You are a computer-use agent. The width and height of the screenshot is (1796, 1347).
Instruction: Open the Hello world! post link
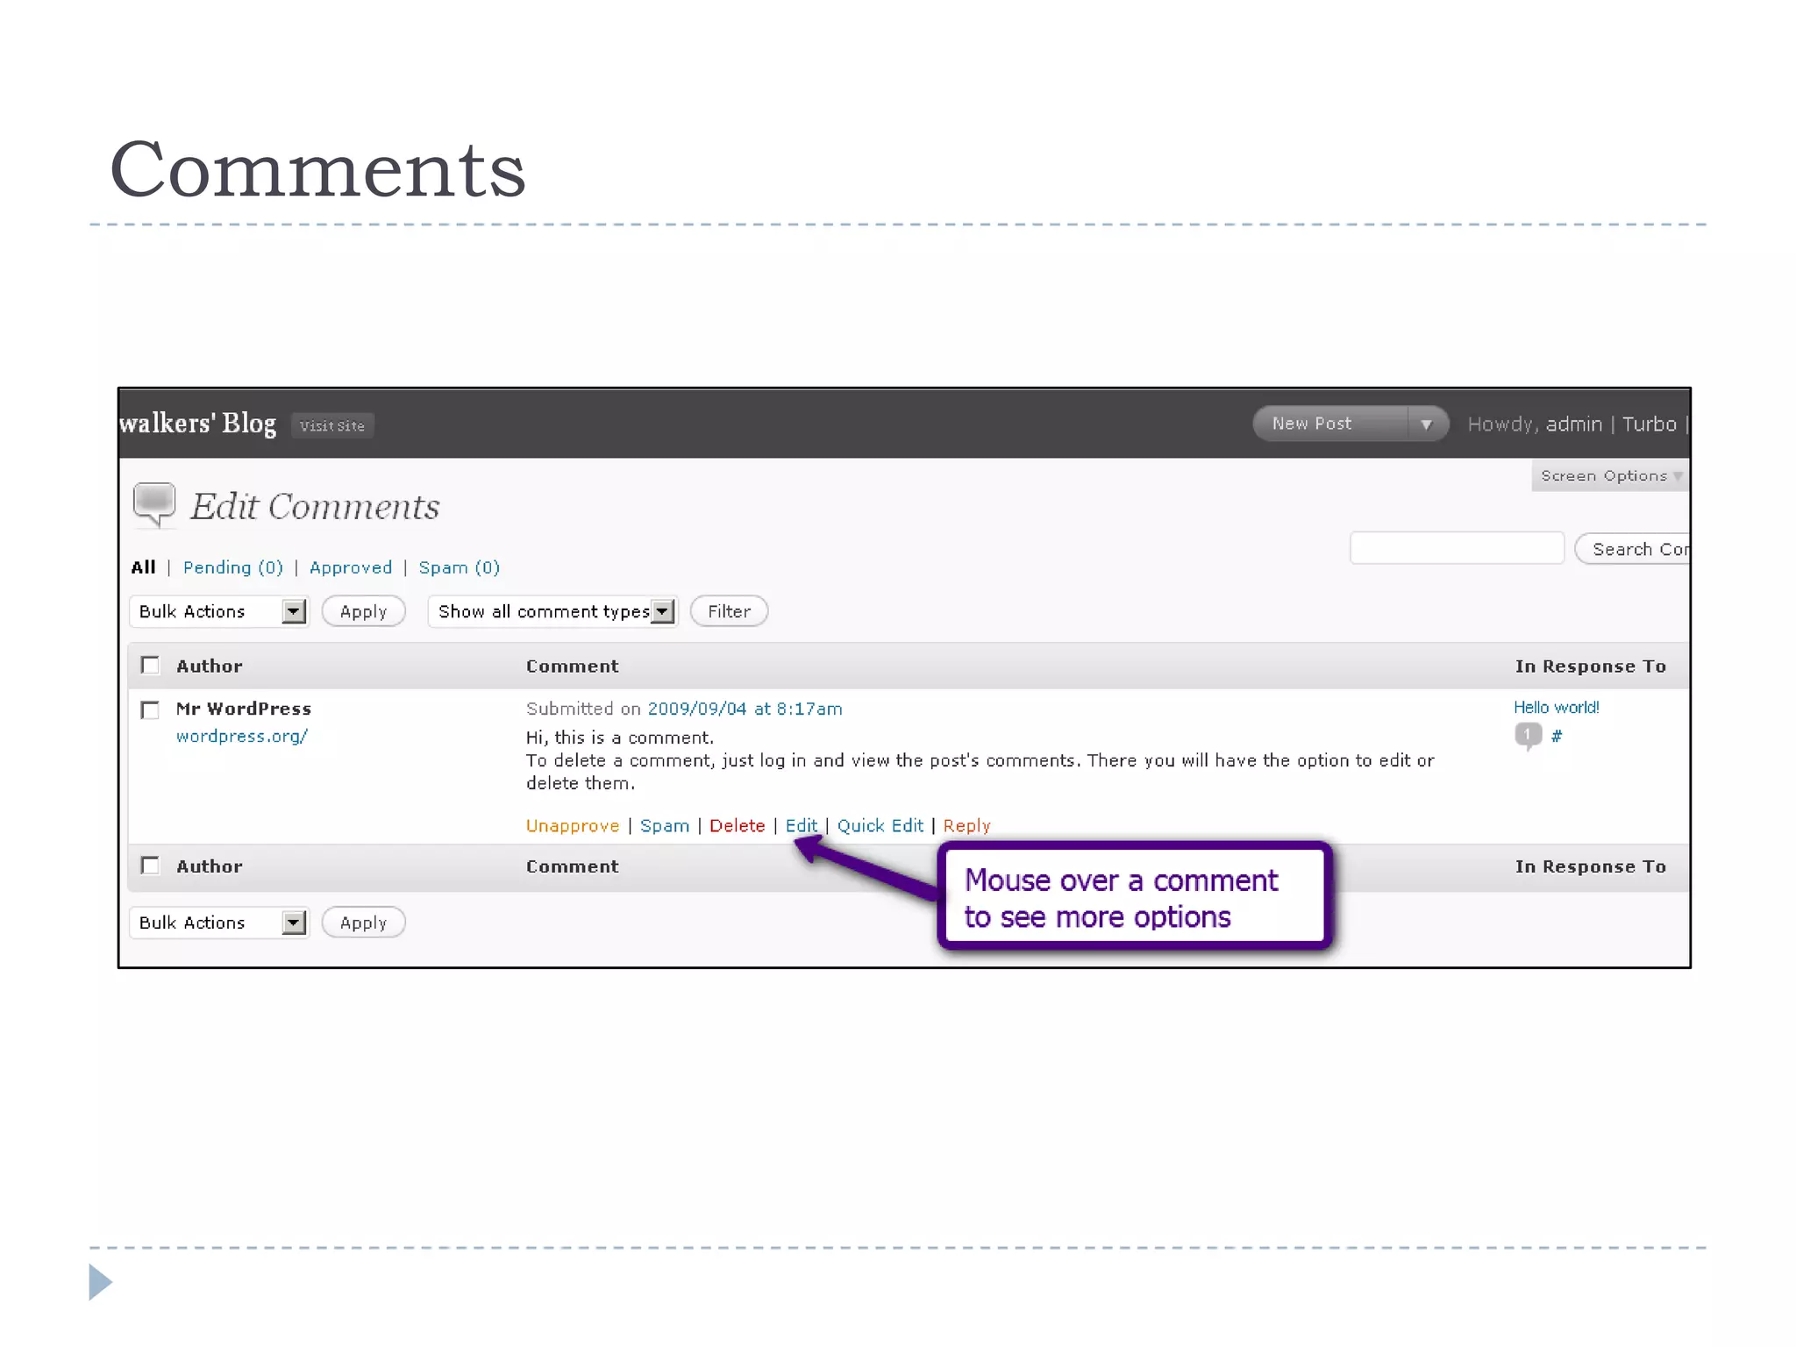pos(1557,708)
